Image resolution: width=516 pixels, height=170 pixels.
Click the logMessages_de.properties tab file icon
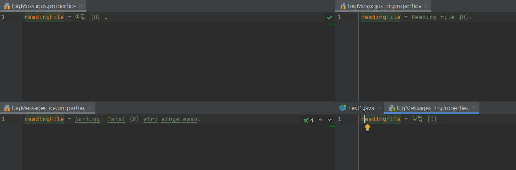coord(7,108)
